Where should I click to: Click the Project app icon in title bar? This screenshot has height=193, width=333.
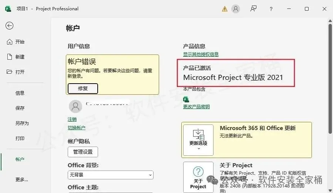8,9
